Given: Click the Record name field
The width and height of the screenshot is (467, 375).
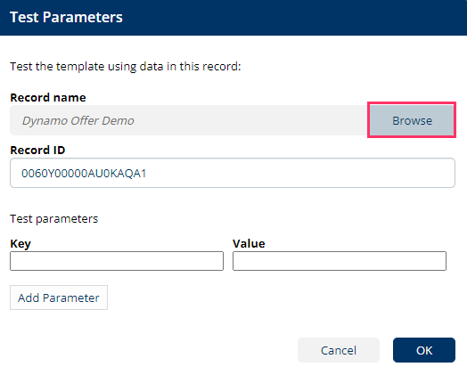Looking at the screenshot, I should (190, 120).
